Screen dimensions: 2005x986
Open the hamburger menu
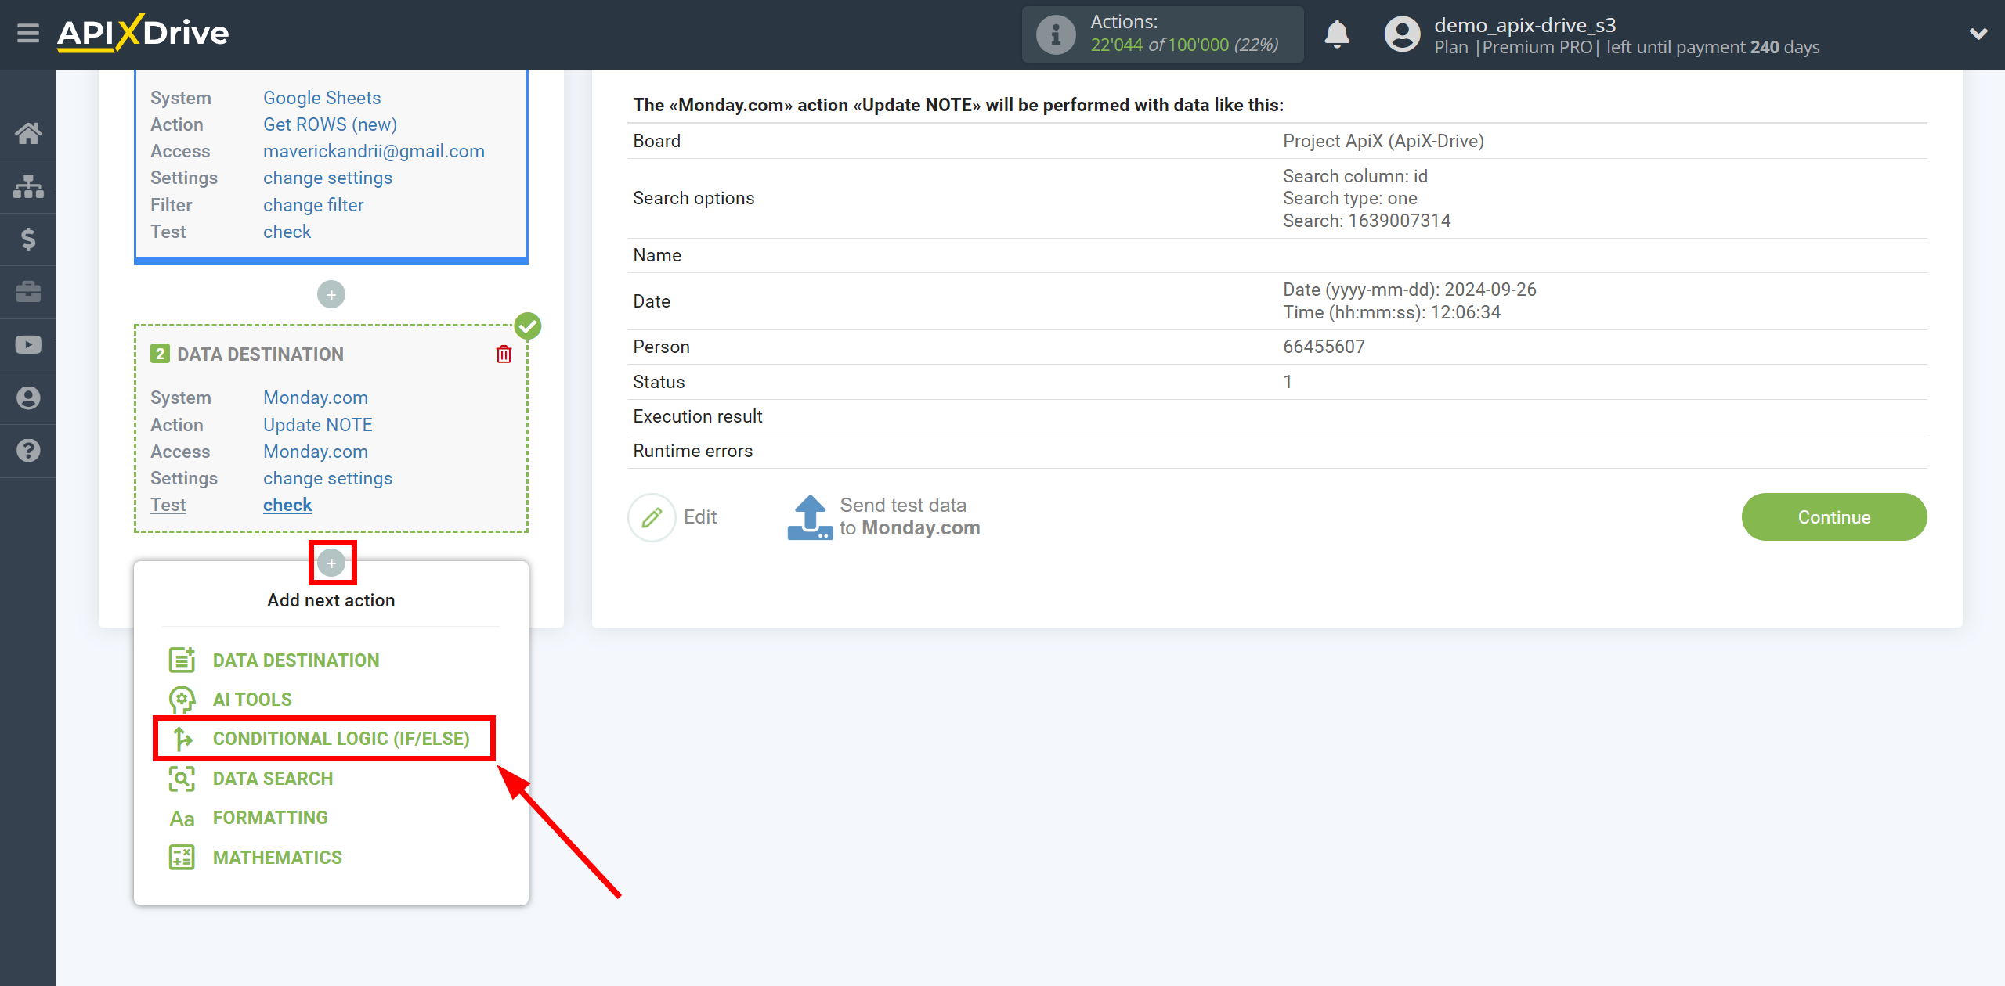[28, 34]
